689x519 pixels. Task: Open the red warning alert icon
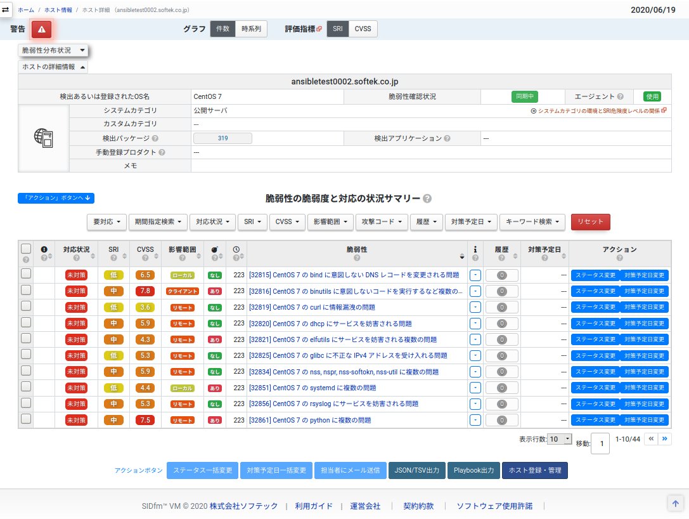[x=41, y=29]
